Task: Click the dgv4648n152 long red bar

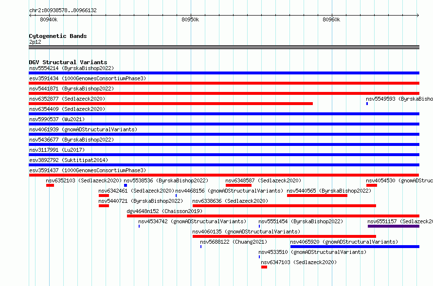Action: pyautogui.click(x=273, y=216)
